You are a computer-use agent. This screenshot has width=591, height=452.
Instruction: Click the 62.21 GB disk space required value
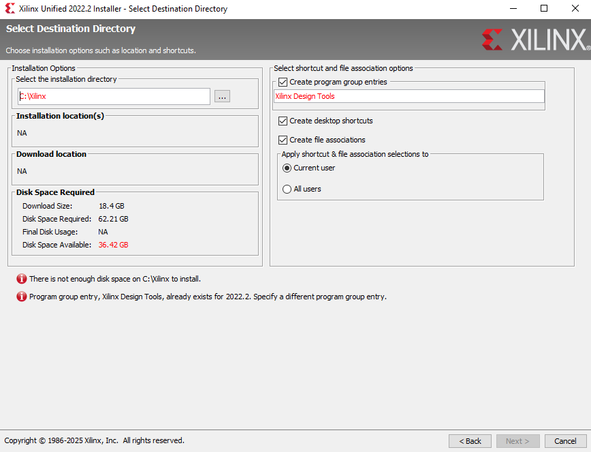click(x=114, y=219)
